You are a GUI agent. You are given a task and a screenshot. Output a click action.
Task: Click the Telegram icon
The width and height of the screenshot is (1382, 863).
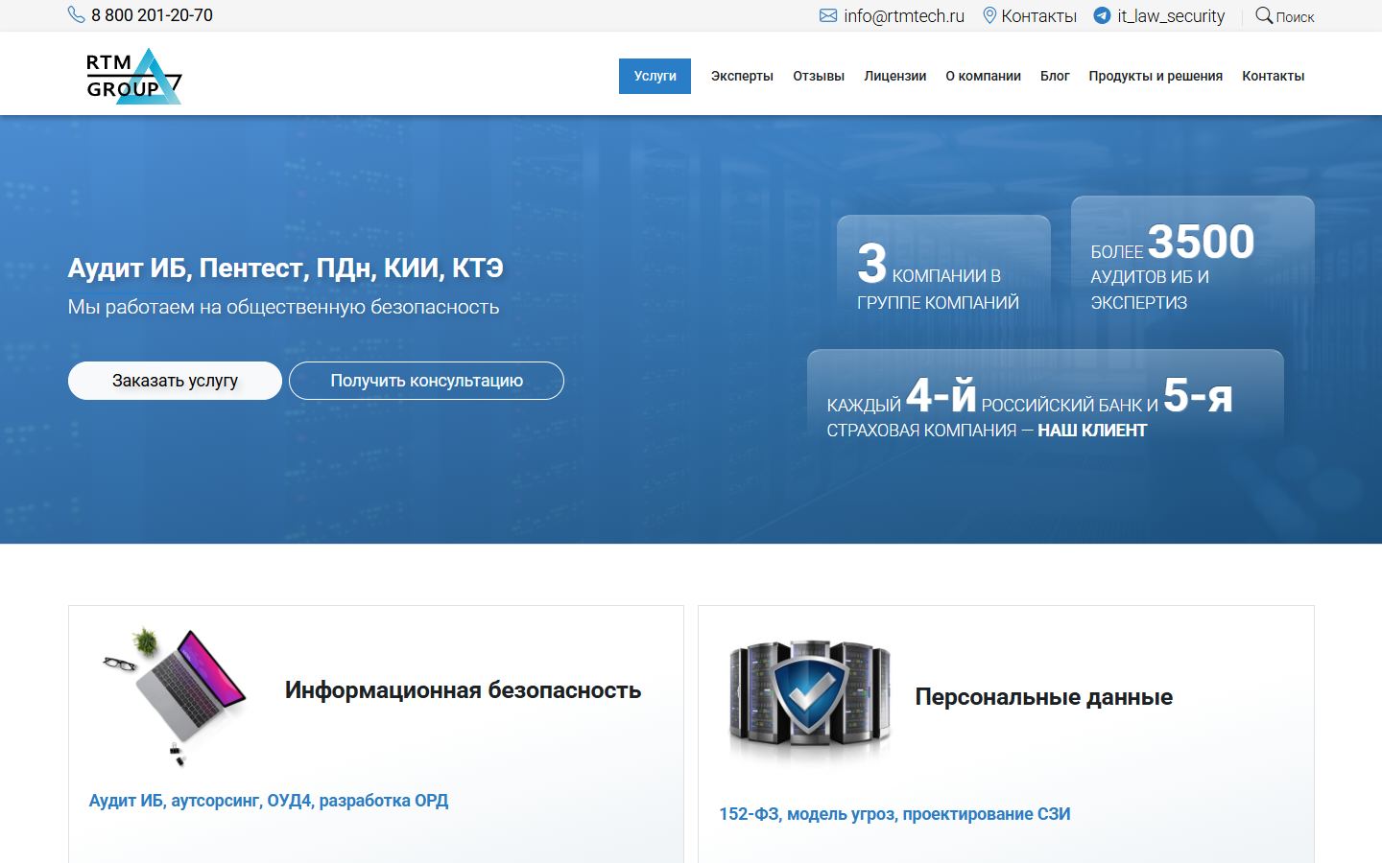point(1102,15)
